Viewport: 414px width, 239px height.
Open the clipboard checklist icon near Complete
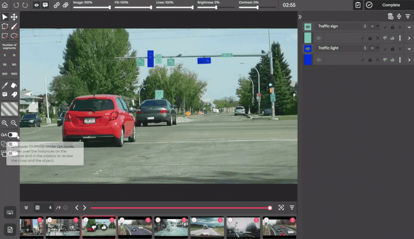358,5
